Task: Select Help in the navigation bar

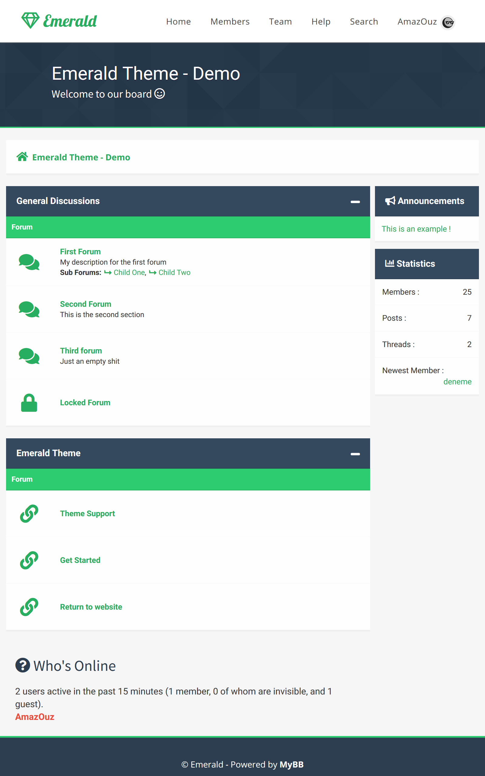Action: [320, 22]
